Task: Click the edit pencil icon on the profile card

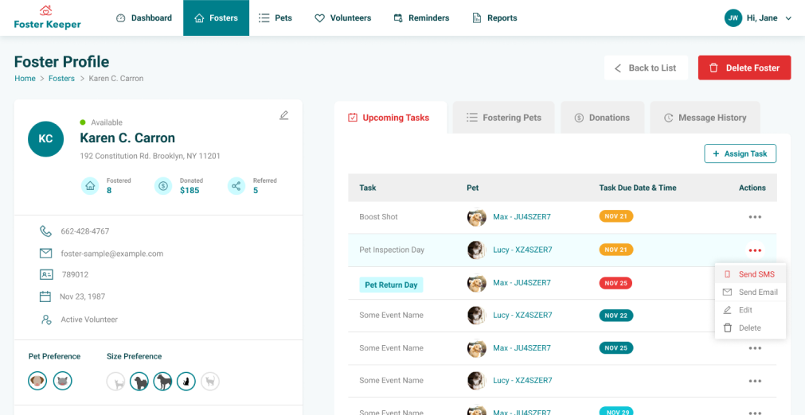Action: point(284,115)
